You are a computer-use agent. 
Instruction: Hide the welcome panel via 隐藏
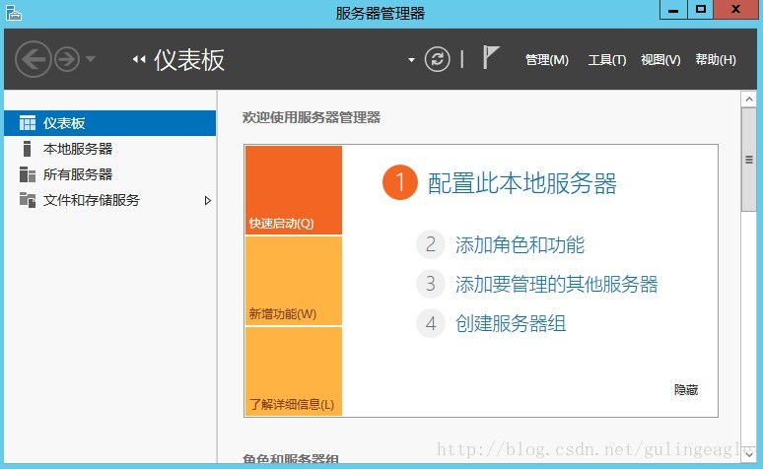[x=686, y=390]
